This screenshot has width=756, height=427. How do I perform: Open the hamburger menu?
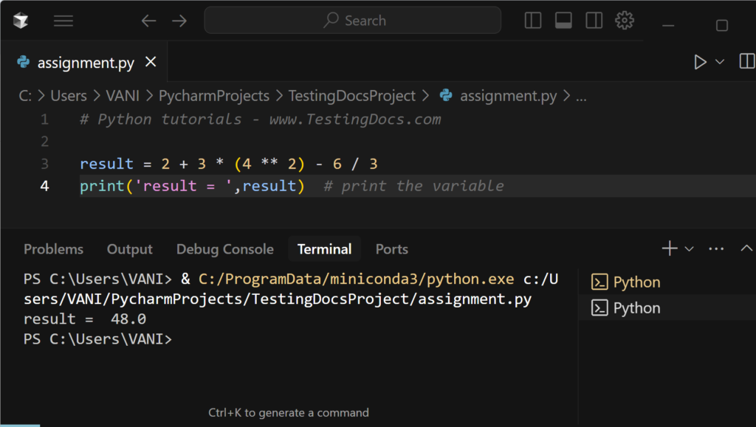click(63, 20)
